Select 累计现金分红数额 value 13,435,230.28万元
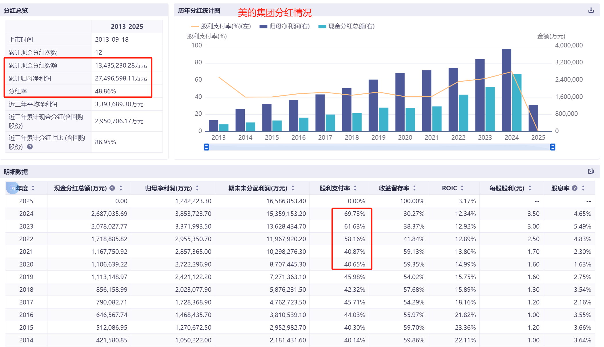 (121, 65)
